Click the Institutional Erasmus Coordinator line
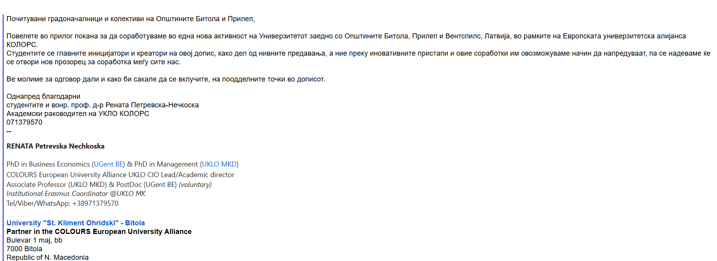This screenshot has width=717, height=261. (x=76, y=194)
